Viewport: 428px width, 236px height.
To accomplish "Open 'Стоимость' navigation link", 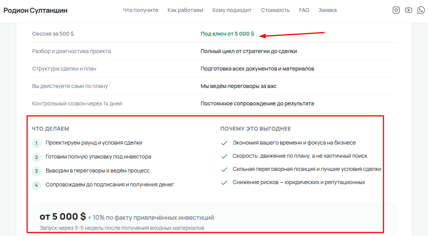I will [x=275, y=10].
